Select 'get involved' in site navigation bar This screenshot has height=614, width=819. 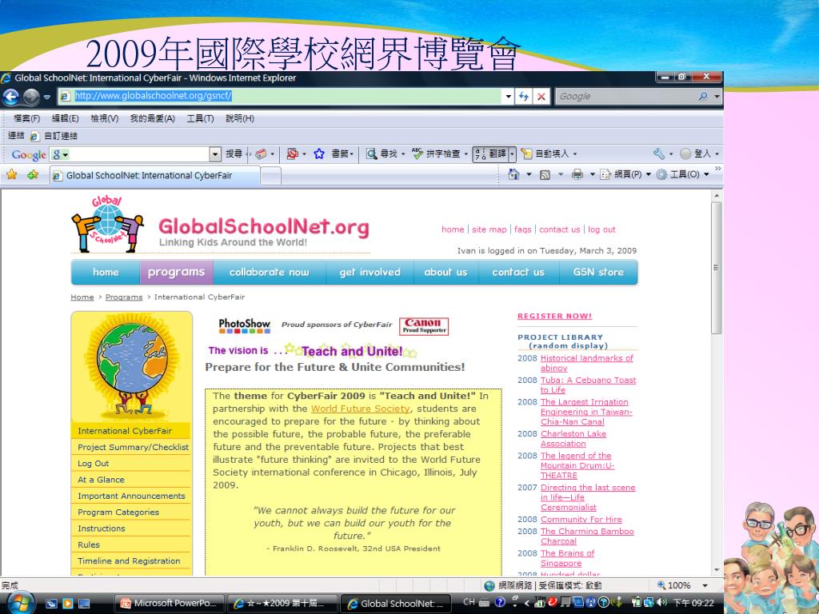click(370, 272)
